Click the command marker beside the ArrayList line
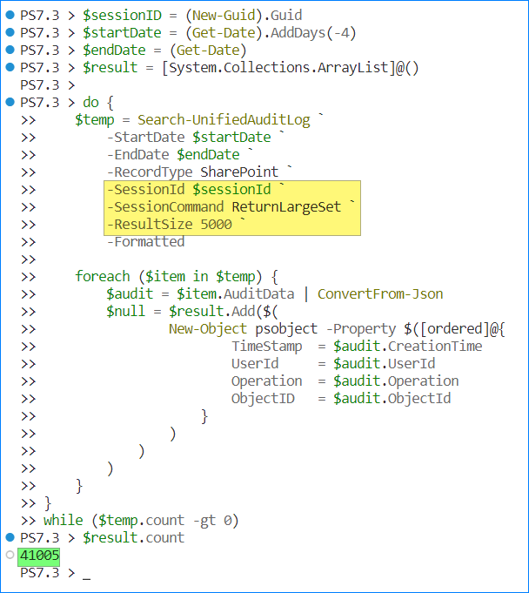The width and height of the screenshot is (529, 593). pyautogui.click(x=10, y=67)
